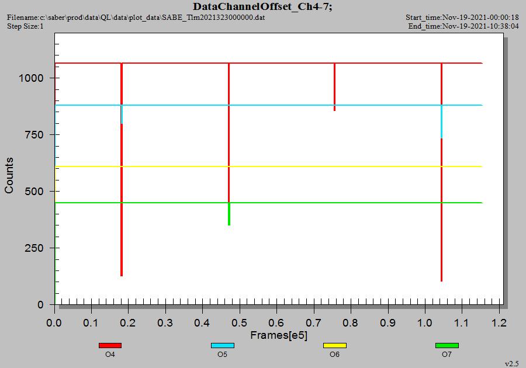This screenshot has height=368, width=526.
Task: Click the green O7 legend swatch
Action: 447,346
